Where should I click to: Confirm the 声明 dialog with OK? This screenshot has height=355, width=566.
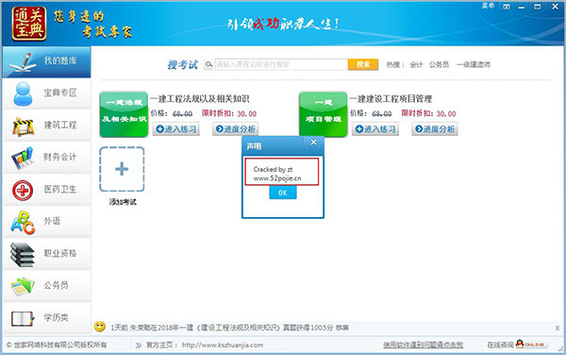(283, 193)
